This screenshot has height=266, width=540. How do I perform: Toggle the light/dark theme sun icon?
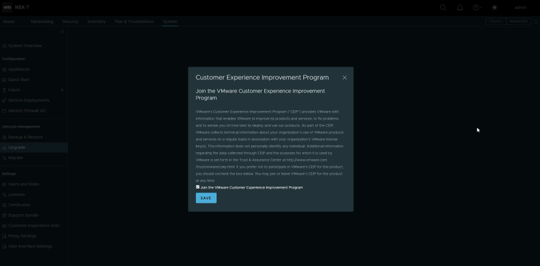click(x=495, y=7)
